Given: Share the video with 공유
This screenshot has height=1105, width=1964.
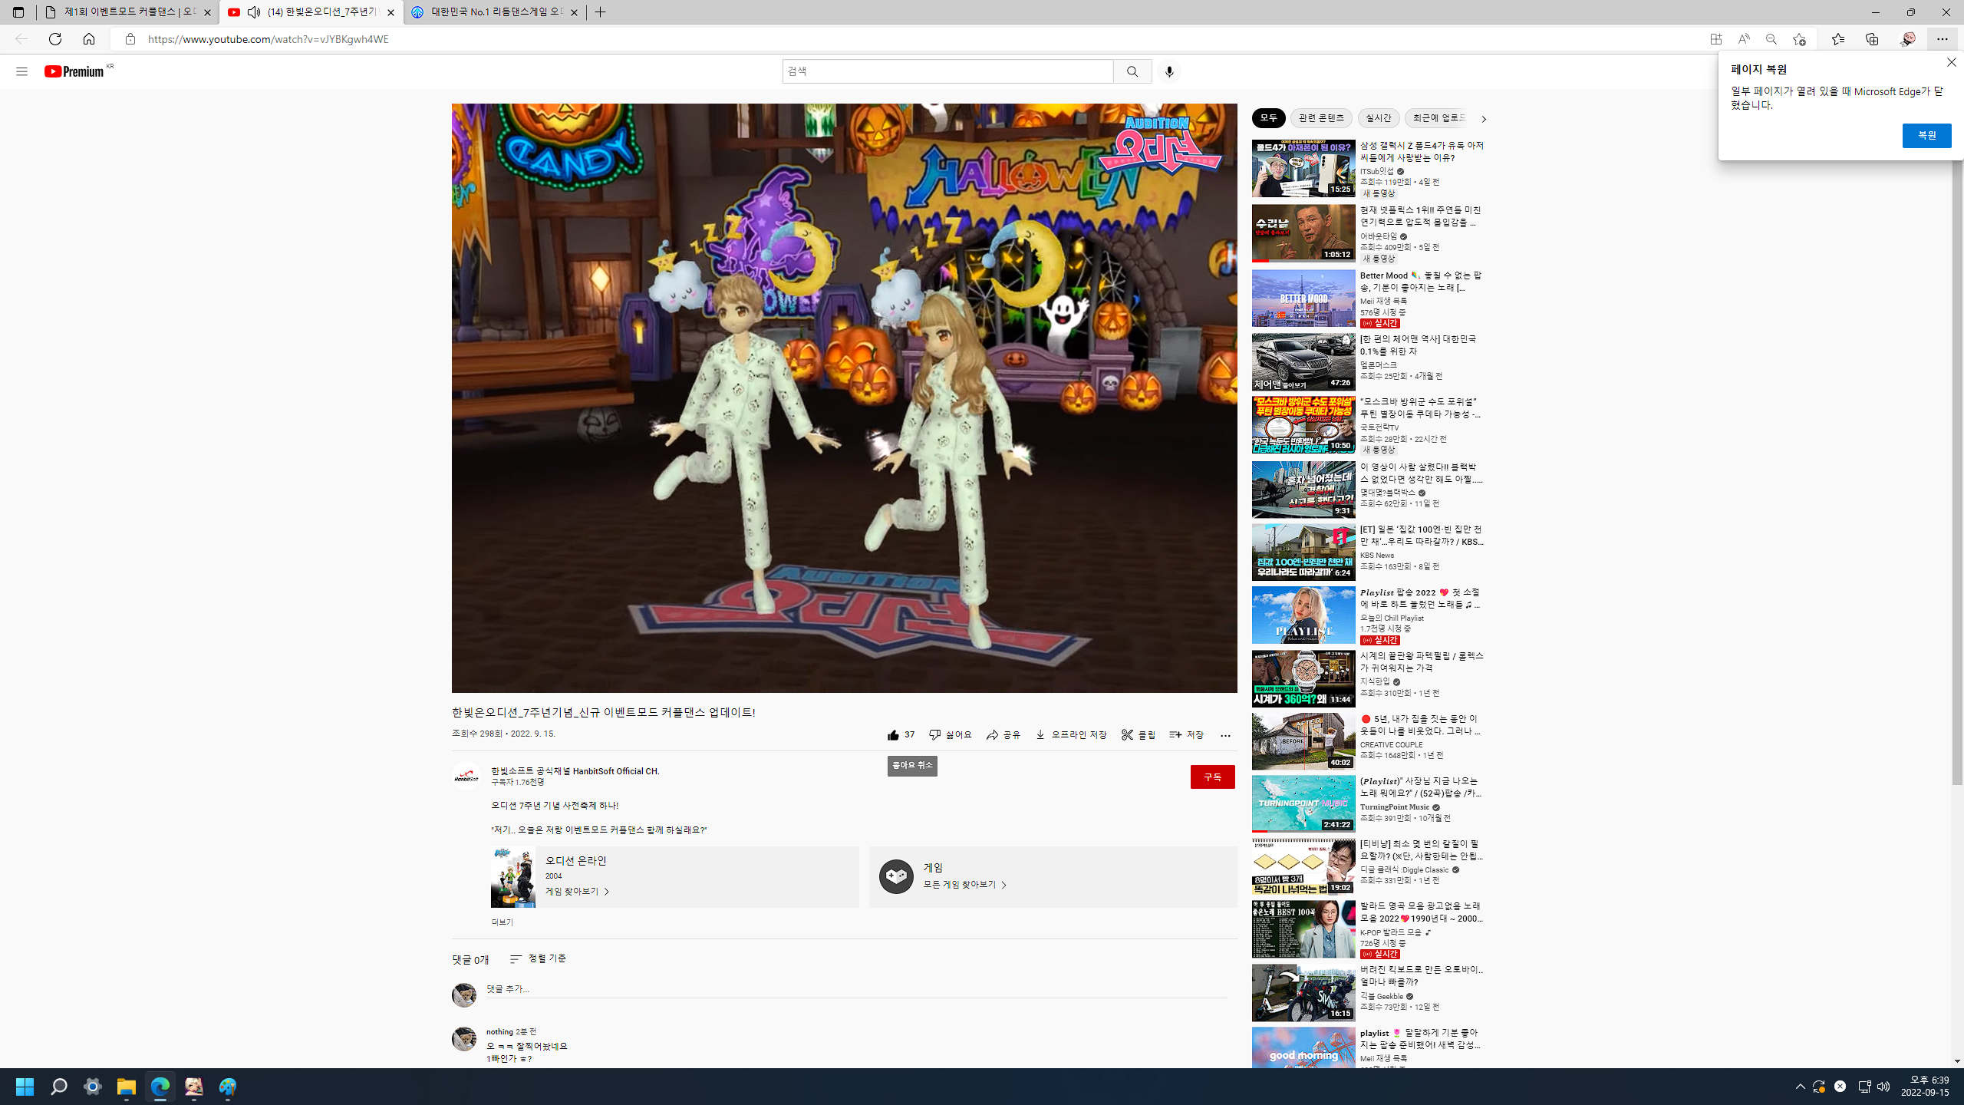Looking at the screenshot, I should click(x=1003, y=735).
